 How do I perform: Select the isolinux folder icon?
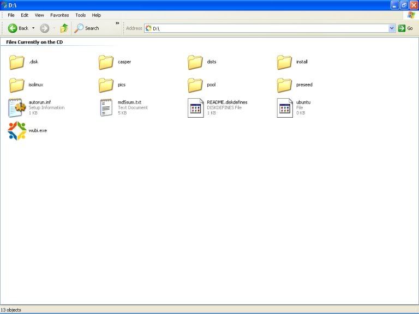(x=17, y=85)
